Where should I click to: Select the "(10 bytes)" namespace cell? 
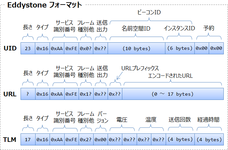pos(136,48)
